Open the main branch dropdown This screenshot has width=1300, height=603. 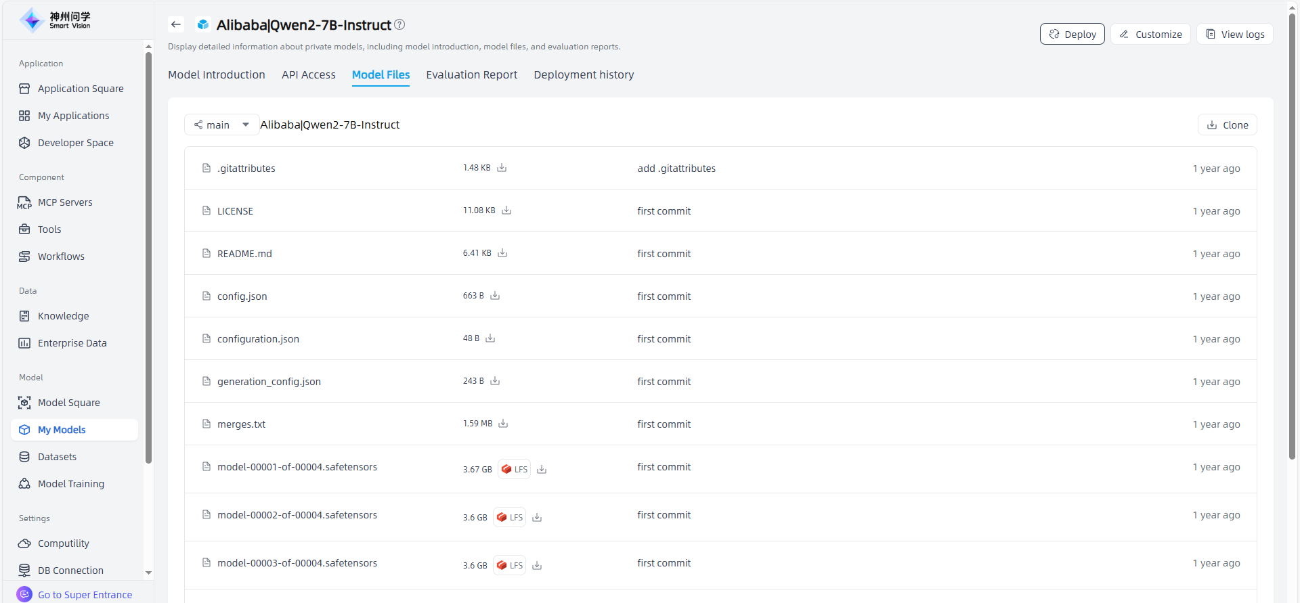click(221, 125)
